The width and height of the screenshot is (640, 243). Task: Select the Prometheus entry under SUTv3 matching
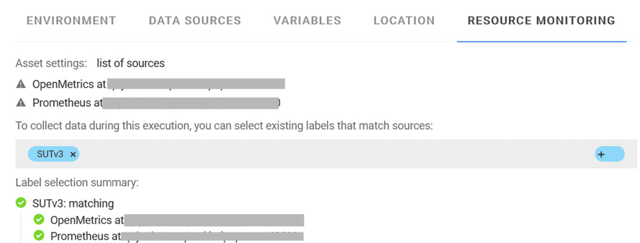[x=85, y=236]
